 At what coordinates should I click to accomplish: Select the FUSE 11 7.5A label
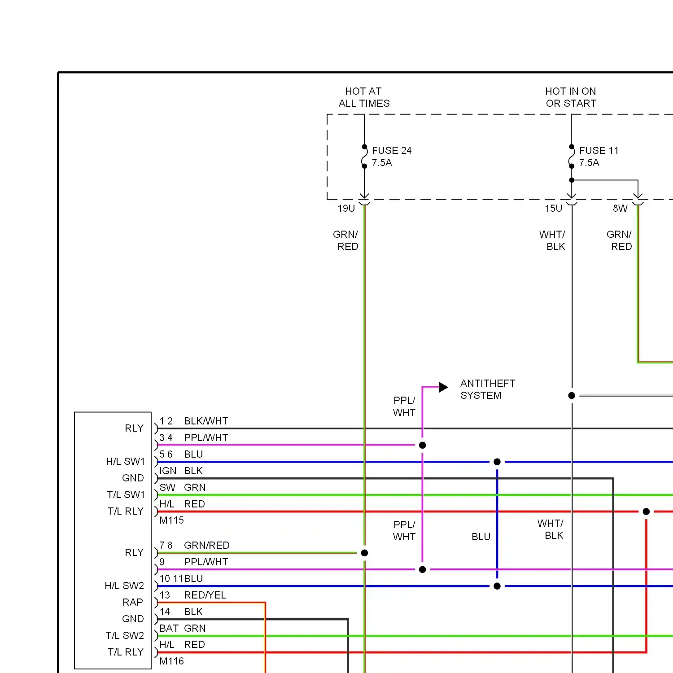[x=599, y=157]
